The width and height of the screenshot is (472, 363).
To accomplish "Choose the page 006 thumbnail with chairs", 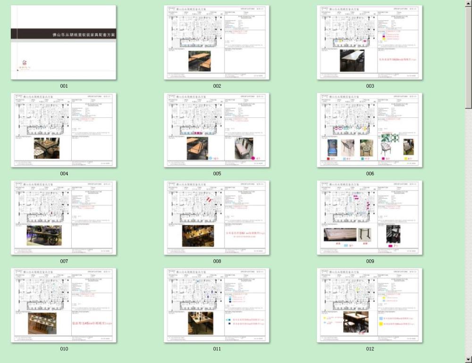I will [x=370, y=130].
